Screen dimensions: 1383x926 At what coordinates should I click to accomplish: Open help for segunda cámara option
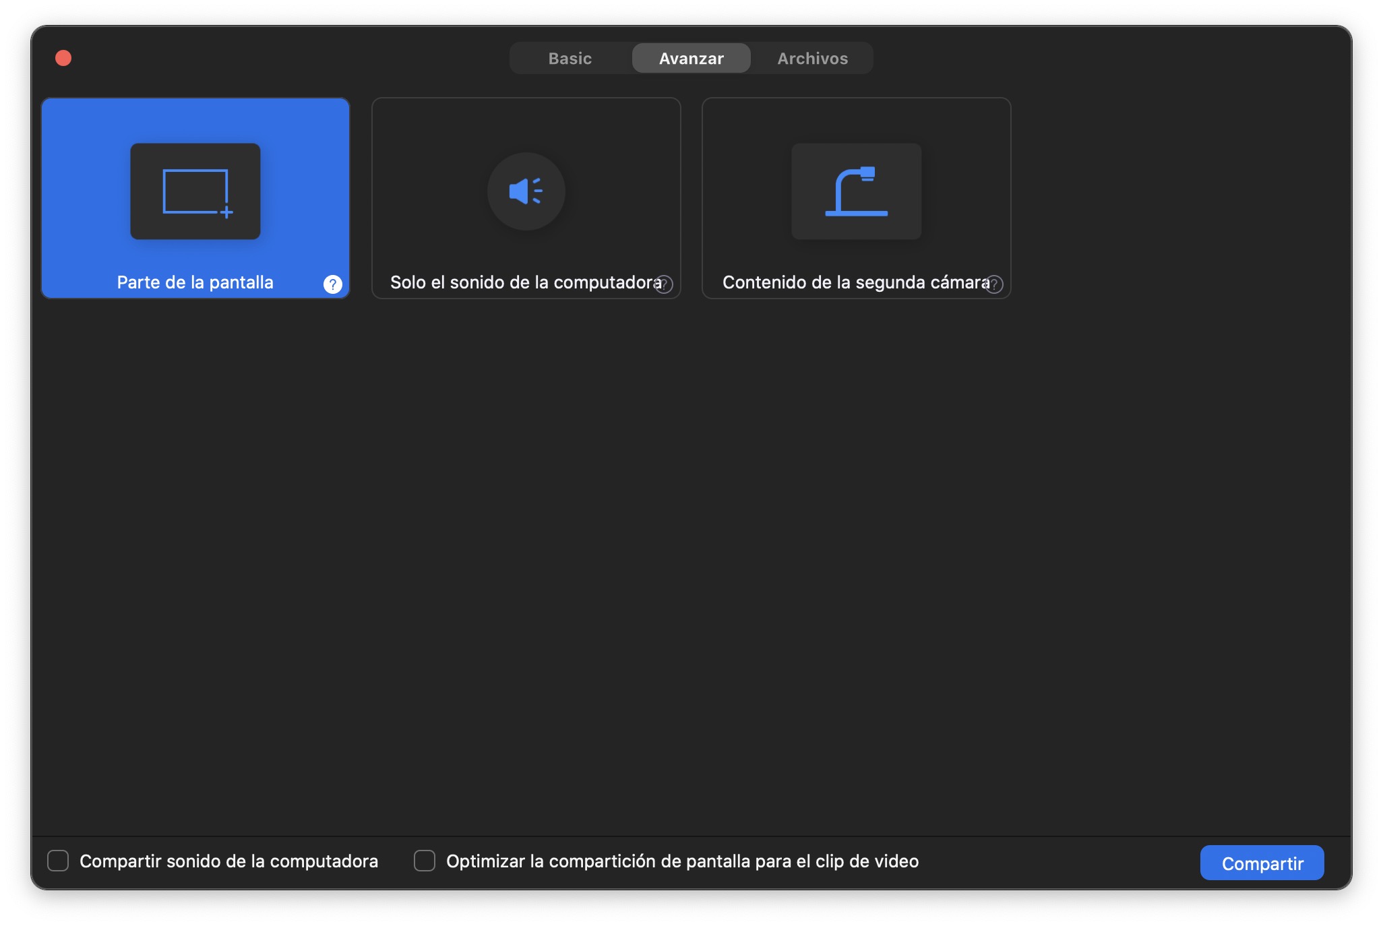click(994, 284)
